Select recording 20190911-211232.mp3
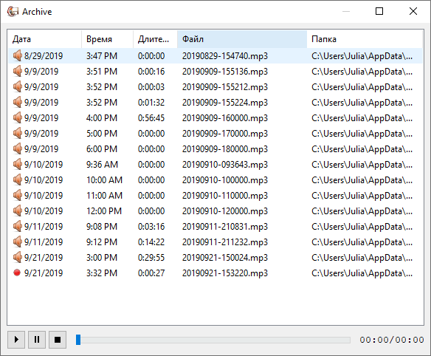Screen dimensions: 431x356 click(225, 242)
